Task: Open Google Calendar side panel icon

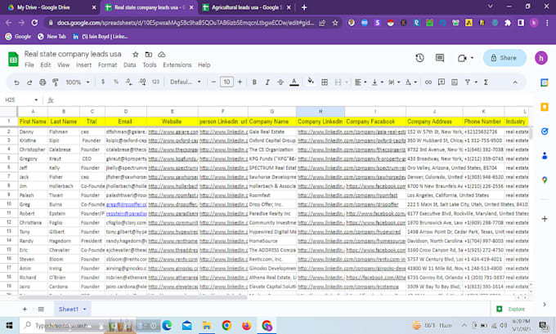Action: 545,82
